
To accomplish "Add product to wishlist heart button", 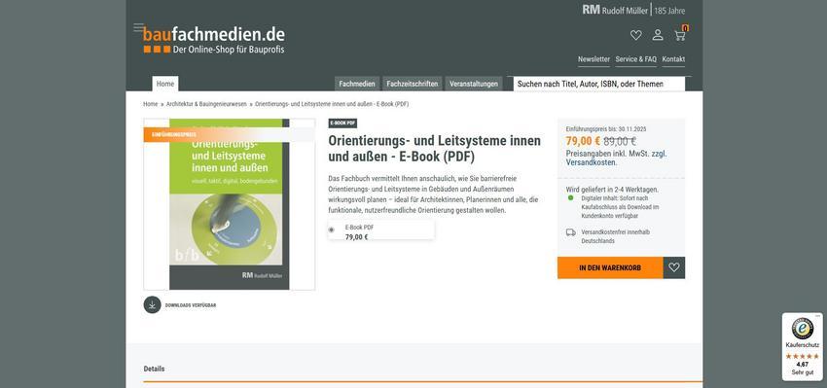I will point(674,267).
